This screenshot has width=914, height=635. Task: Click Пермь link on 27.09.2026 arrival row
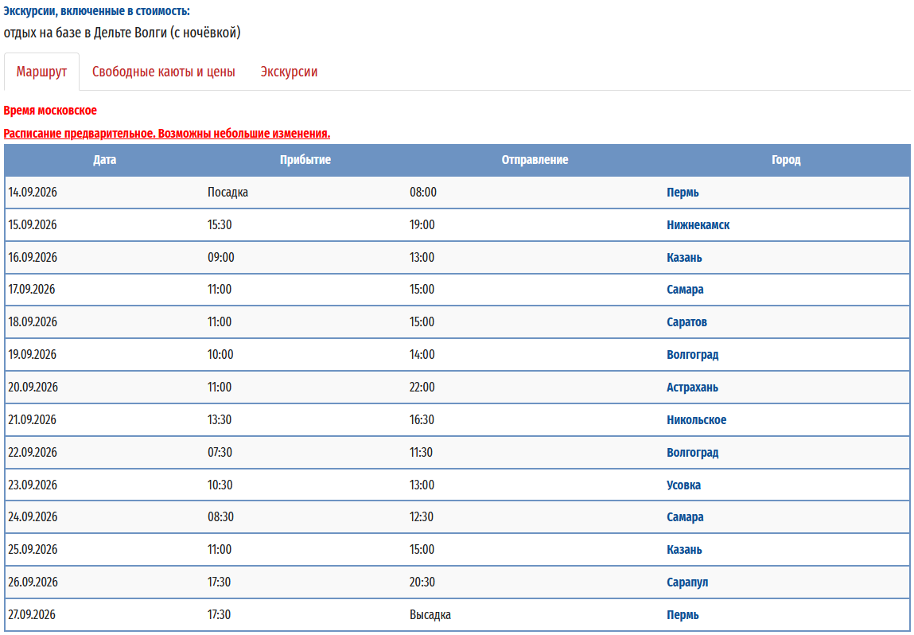683,615
